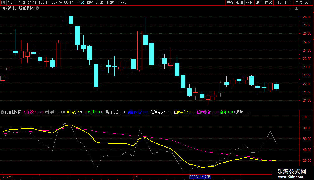
Task: Switch to 月线 monthly chart
Action: click(99, 2)
